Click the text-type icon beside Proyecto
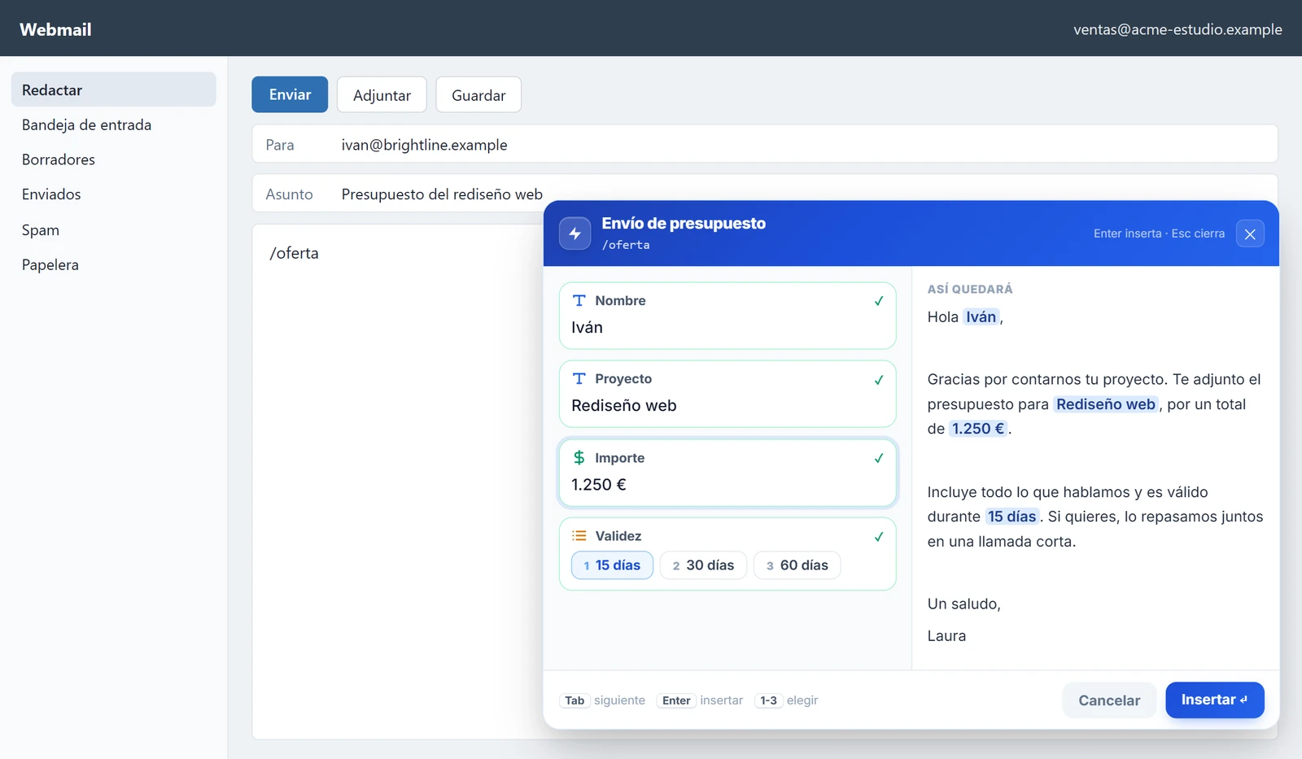Viewport: 1302px width, 759px height. [579, 378]
